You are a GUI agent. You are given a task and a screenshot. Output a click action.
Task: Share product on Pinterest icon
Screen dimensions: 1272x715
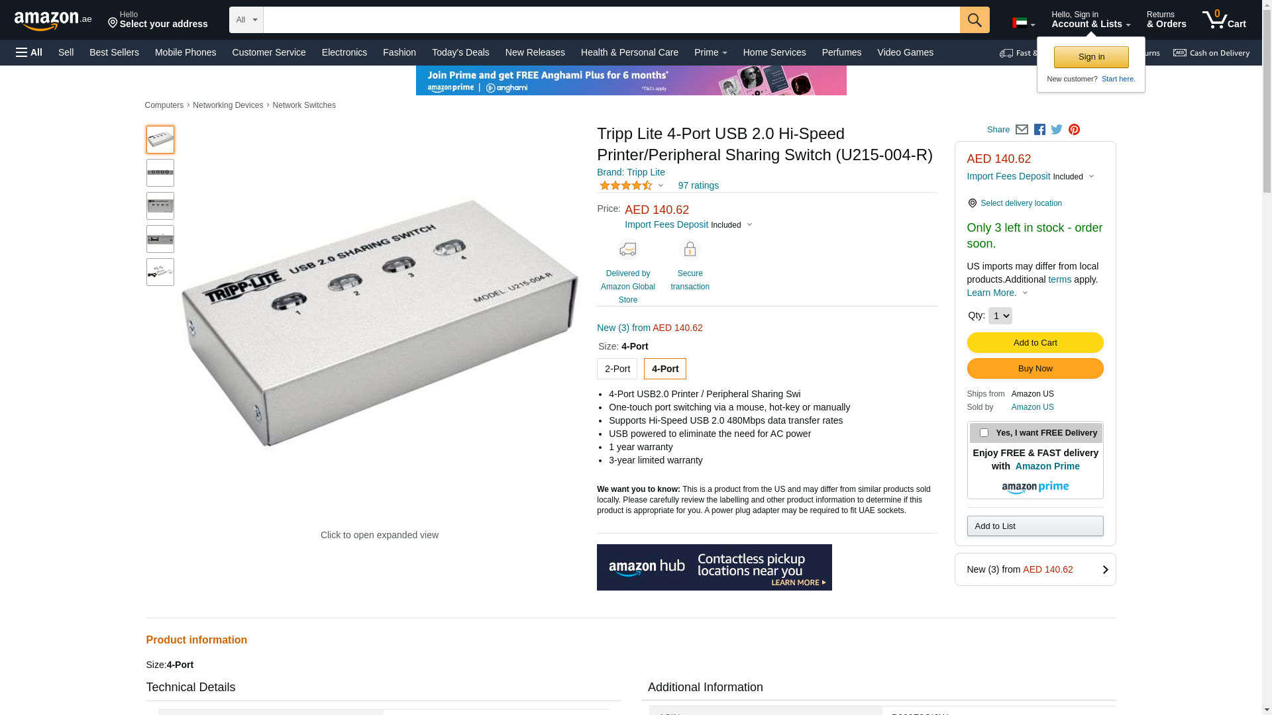click(1074, 130)
